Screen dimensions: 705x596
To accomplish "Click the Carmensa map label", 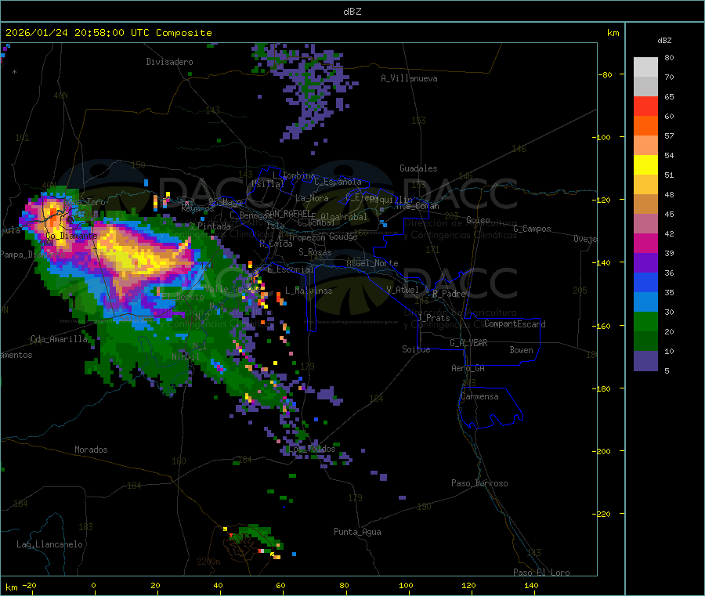I will (479, 396).
